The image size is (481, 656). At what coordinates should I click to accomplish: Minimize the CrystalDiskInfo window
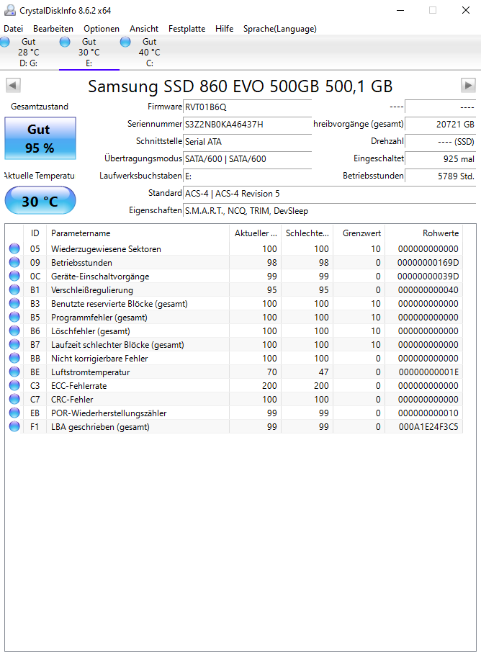tap(400, 10)
